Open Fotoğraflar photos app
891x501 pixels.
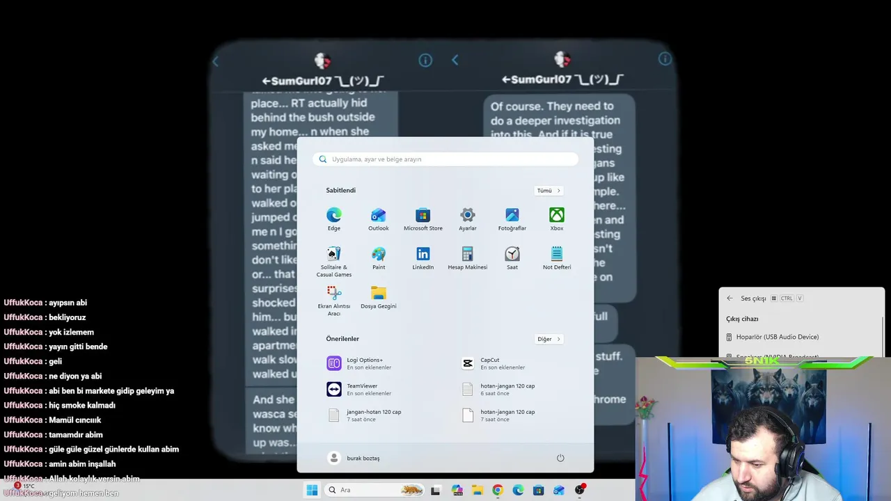point(512,219)
